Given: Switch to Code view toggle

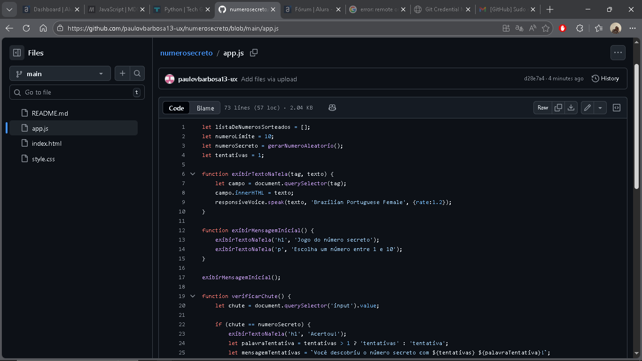Looking at the screenshot, I should 176,108.
